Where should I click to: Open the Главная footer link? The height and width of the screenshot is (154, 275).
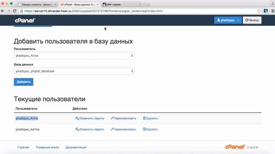coord(23,147)
